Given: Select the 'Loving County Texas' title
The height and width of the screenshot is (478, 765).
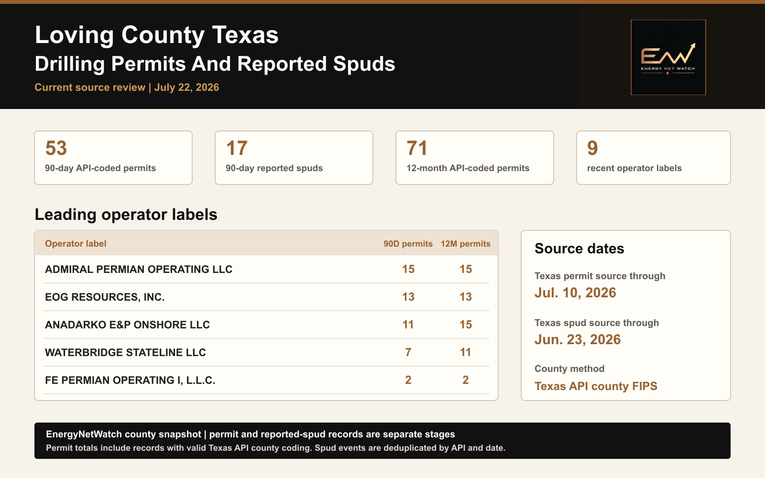Looking at the screenshot, I should (x=157, y=35).
